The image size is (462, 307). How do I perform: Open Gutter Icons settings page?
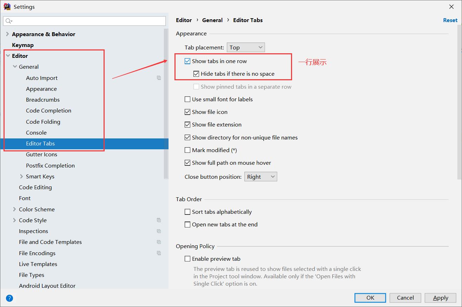point(41,154)
